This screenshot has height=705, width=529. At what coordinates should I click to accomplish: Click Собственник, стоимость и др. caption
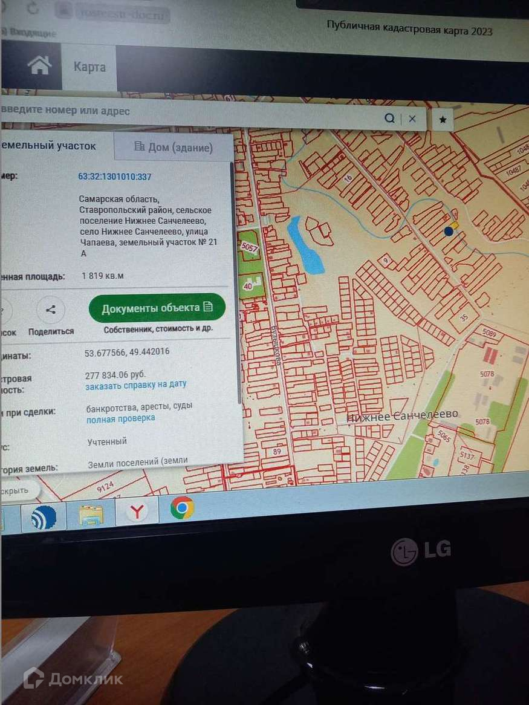click(x=158, y=329)
